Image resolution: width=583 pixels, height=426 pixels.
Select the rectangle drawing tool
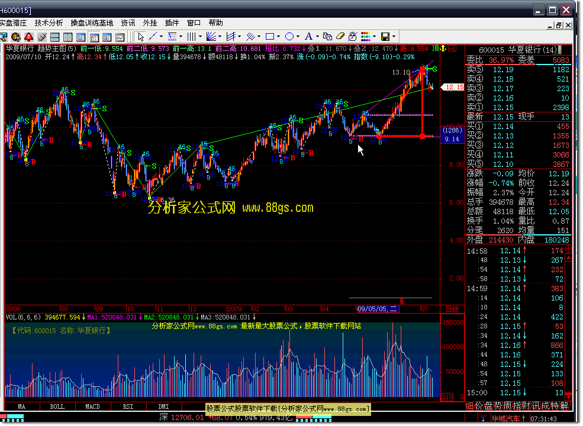click(270, 37)
